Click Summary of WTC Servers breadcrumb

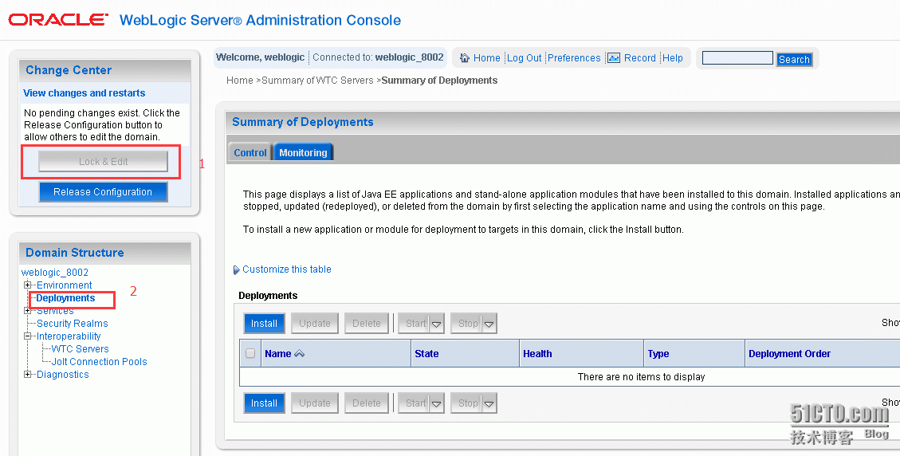pyautogui.click(x=317, y=81)
